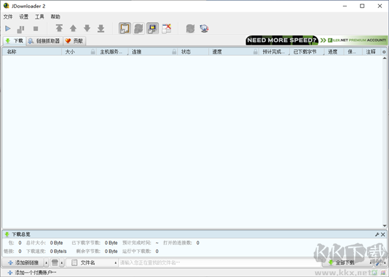Open bottom-right settings tools icon
Screen dimensions: 389x277
pyautogui.click(x=379, y=263)
